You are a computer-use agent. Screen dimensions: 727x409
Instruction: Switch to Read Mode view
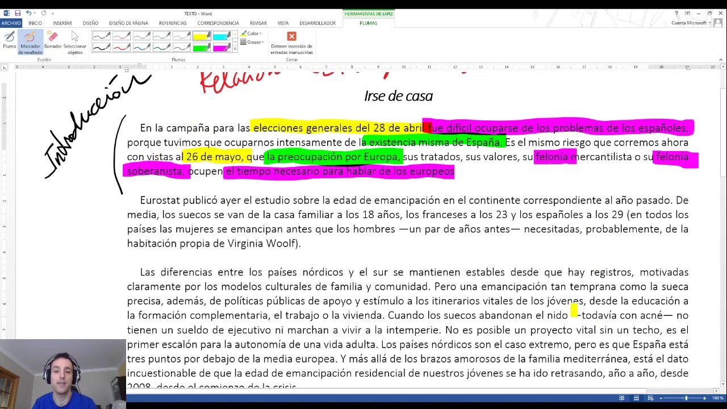621,398
